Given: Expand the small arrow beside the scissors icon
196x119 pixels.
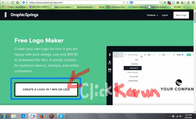Looking at the screenshot, I should (x=185, y=3).
